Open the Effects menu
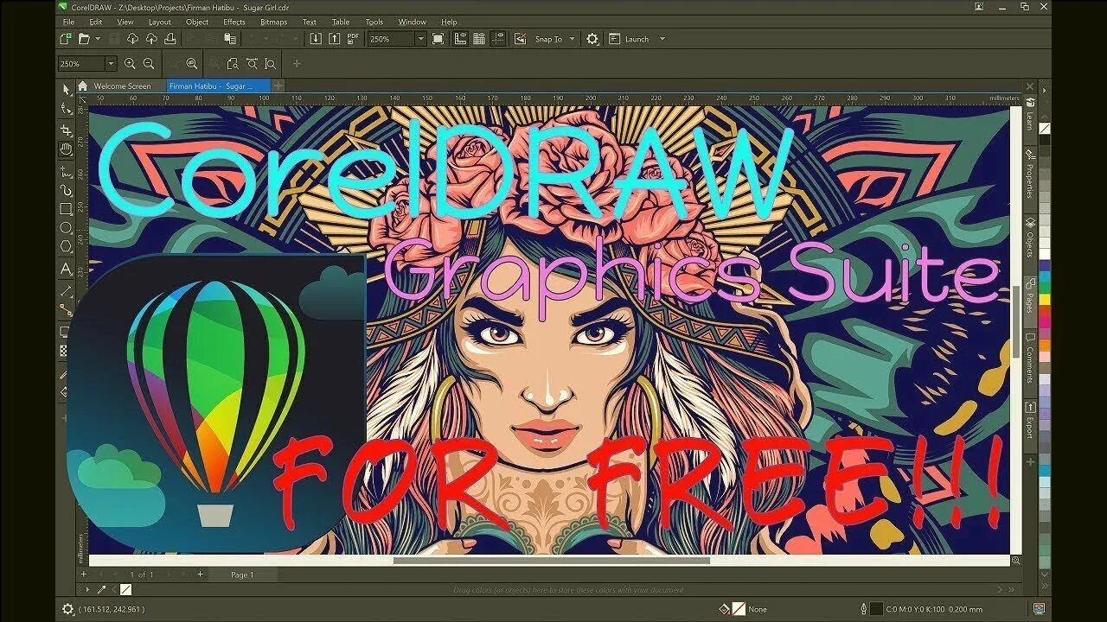This screenshot has width=1107, height=622. [x=234, y=22]
